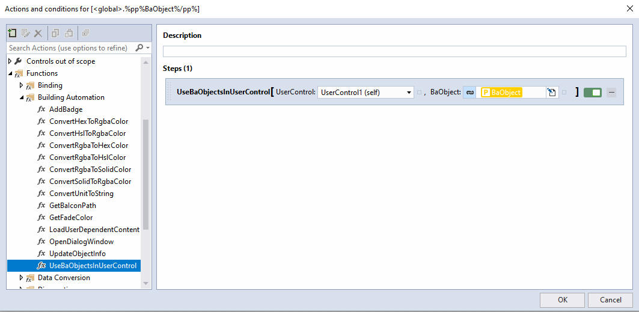Click the Steps (1) heading
The image size is (639, 312).
pyautogui.click(x=178, y=69)
